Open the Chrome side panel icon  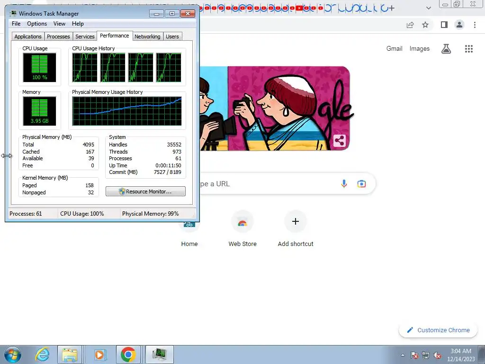tap(444, 25)
